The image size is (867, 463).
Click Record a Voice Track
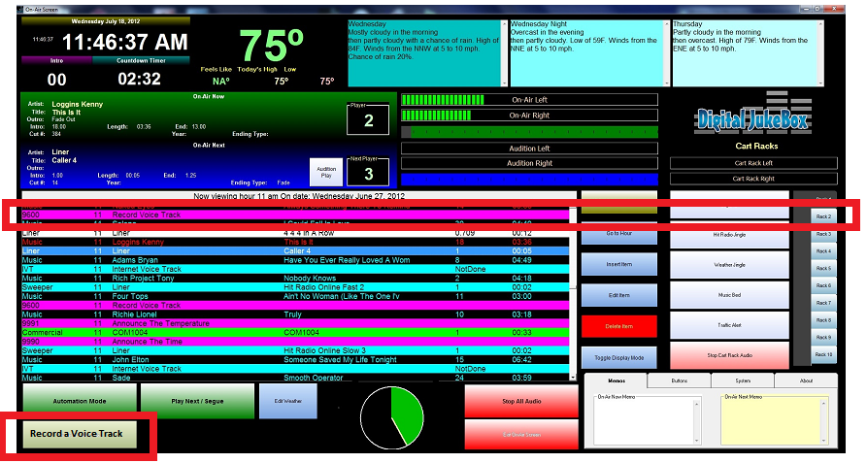(78, 434)
